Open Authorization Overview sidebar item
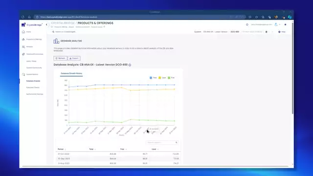The height and width of the screenshot is (176, 313). pyautogui.click(x=35, y=94)
